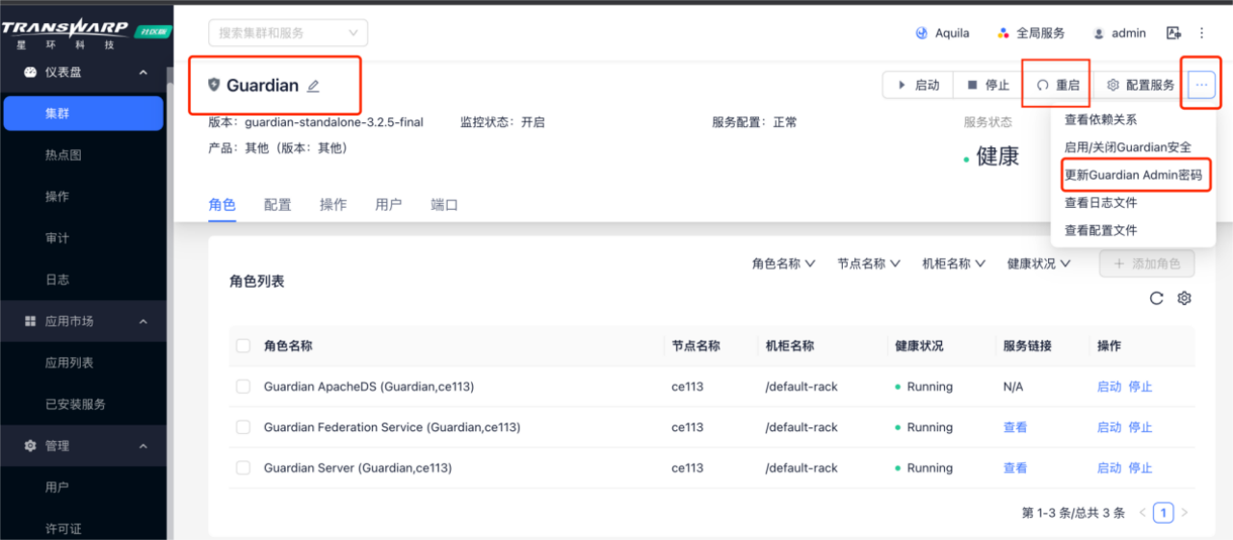Click 查看 link for Guardian Federation Service

point(1015,427)
